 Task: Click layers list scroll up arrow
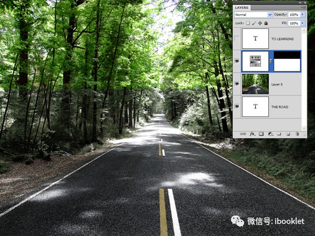(304, 31)
